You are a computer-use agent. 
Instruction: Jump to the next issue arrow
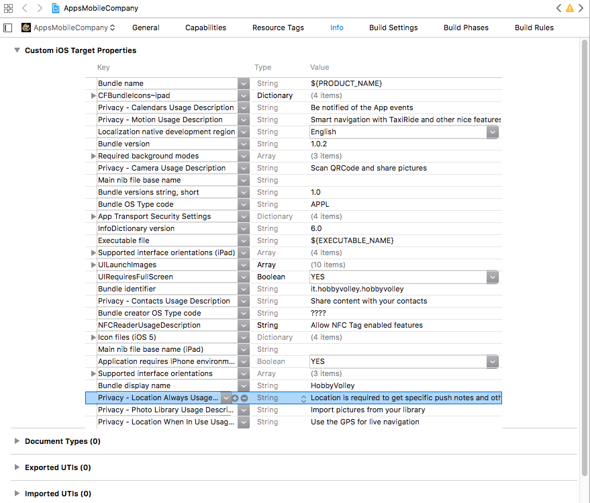pyautogui.click(x=581, y=8)
